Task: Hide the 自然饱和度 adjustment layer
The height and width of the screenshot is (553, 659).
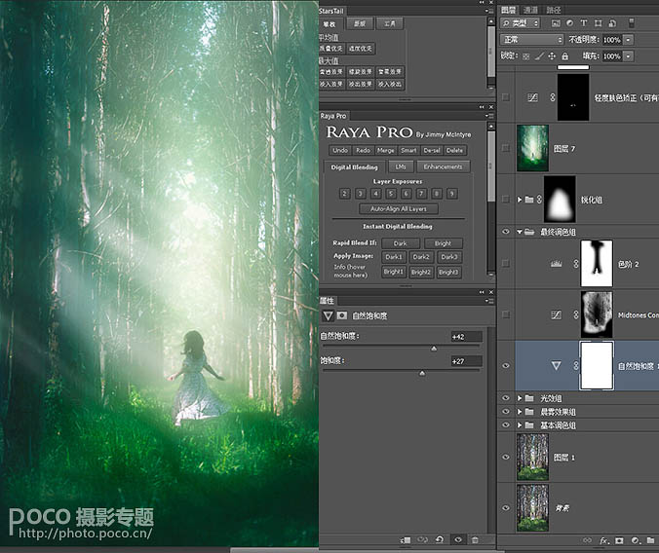Action: (x=506, y=366)
